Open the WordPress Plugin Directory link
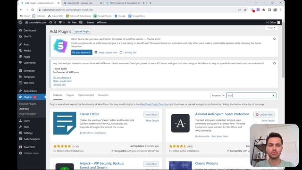This screenshot has height=170, width=302. coord(154,104)
